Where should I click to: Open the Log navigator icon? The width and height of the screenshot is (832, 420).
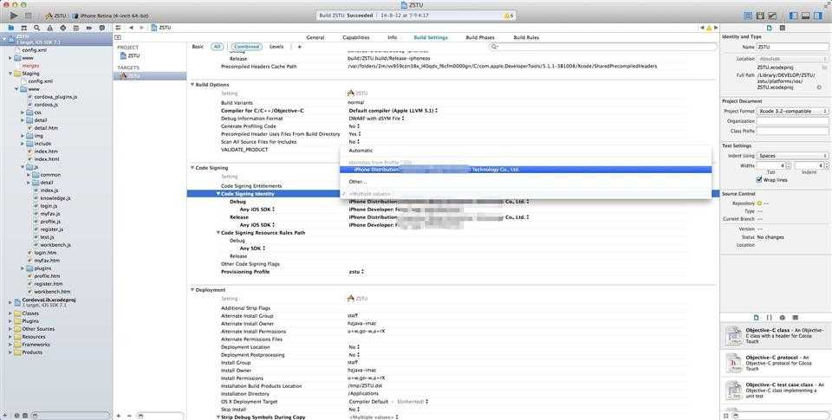102,28
